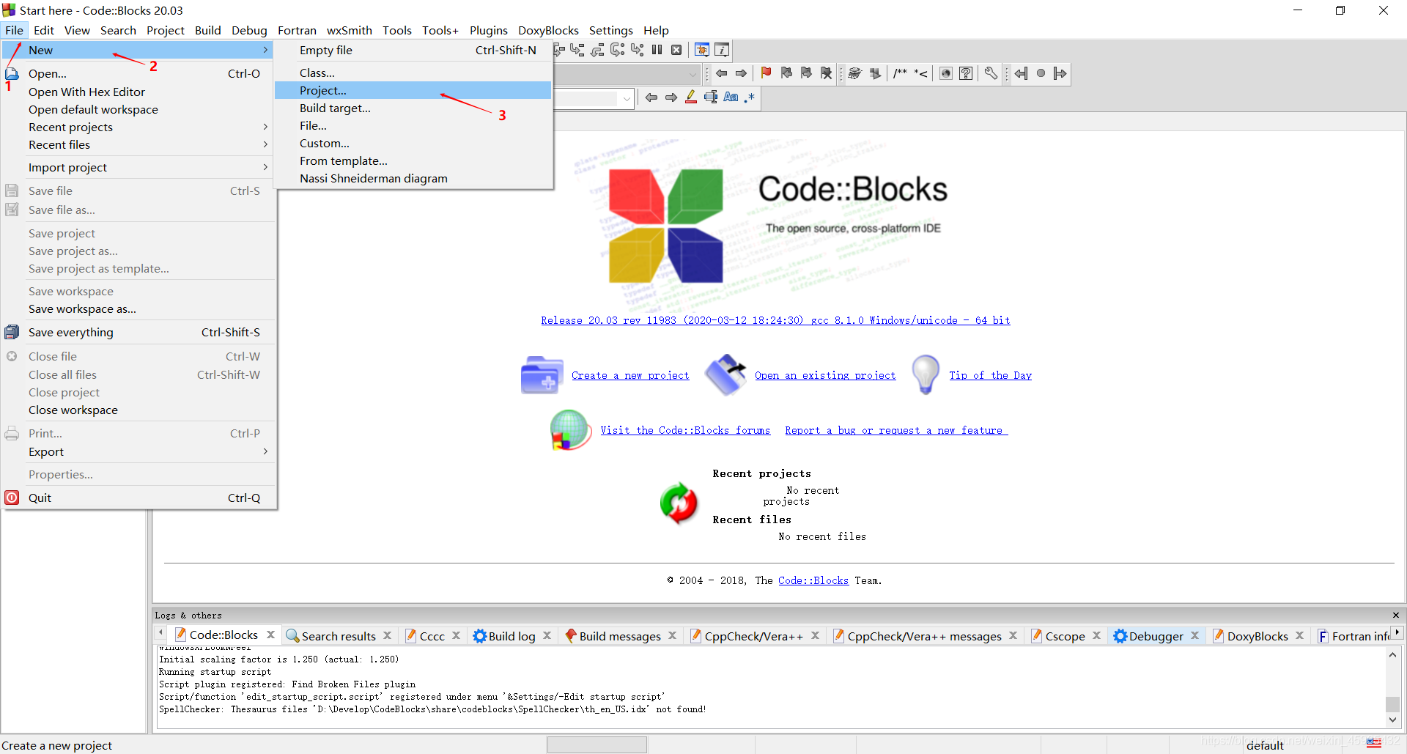Screen dimensions: 1407x754
Task: Visit the Code::Blocks forums link
Action: coord(685,430)
